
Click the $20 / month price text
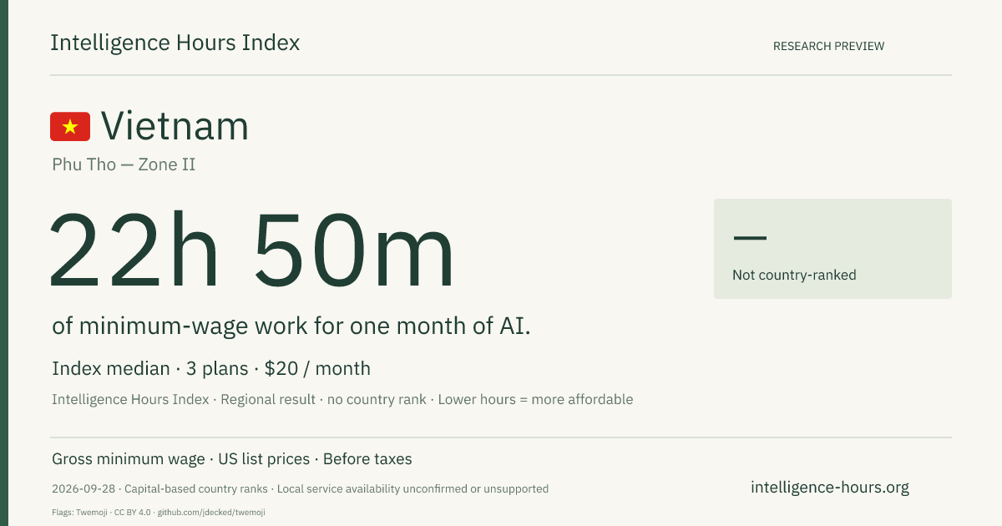(x=317, y=368)
